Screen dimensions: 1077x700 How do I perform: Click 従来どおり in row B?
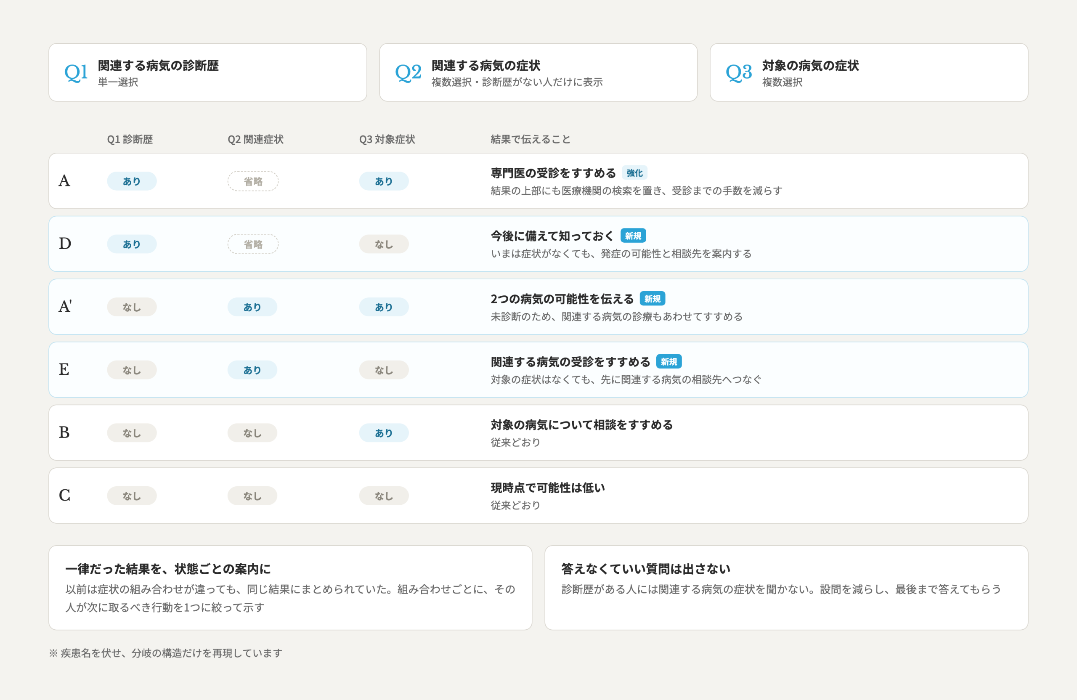point(516,442)
